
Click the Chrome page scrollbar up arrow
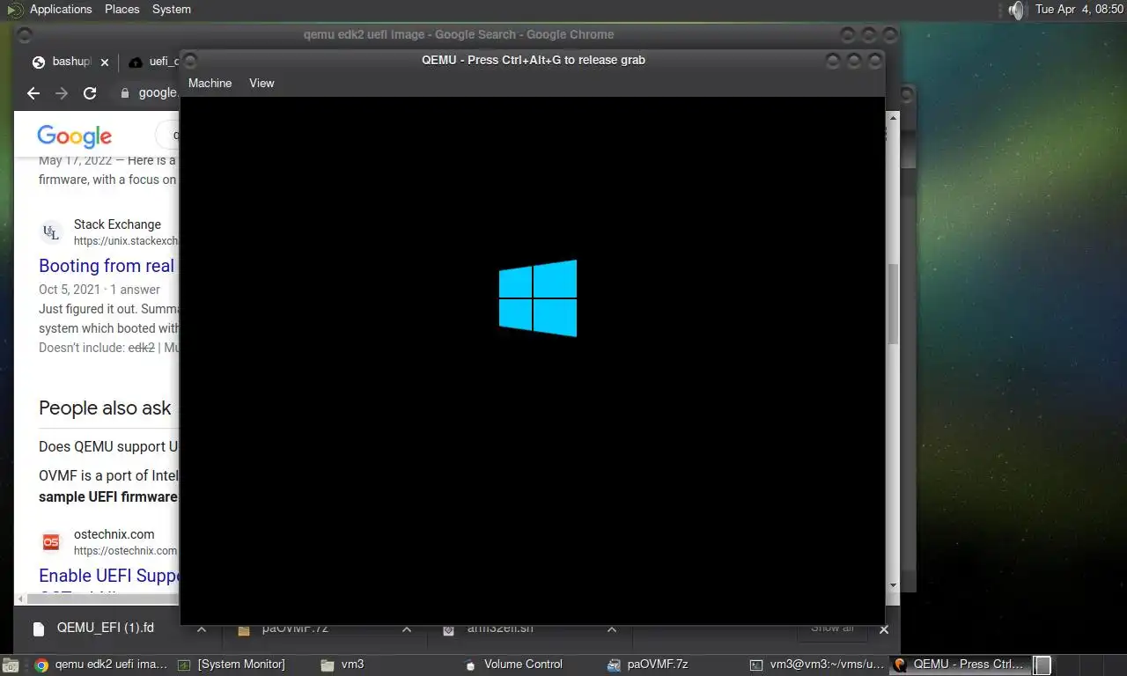[x=893, y=117]
